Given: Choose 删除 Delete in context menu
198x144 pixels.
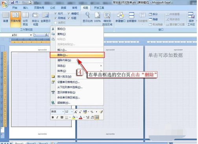Looking at the screenshot, I should [77, 55].
